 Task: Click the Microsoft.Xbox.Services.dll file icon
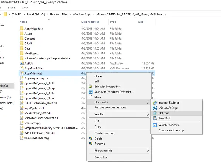tap(22, 118)
